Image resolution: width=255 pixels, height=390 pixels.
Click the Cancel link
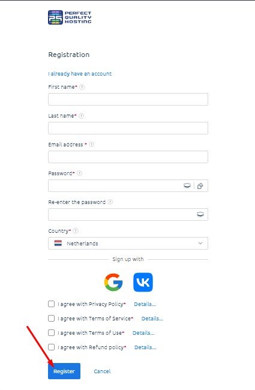click(102, 371)
